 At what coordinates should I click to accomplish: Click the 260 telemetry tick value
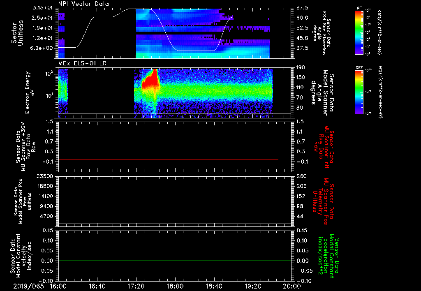point(301,176)
